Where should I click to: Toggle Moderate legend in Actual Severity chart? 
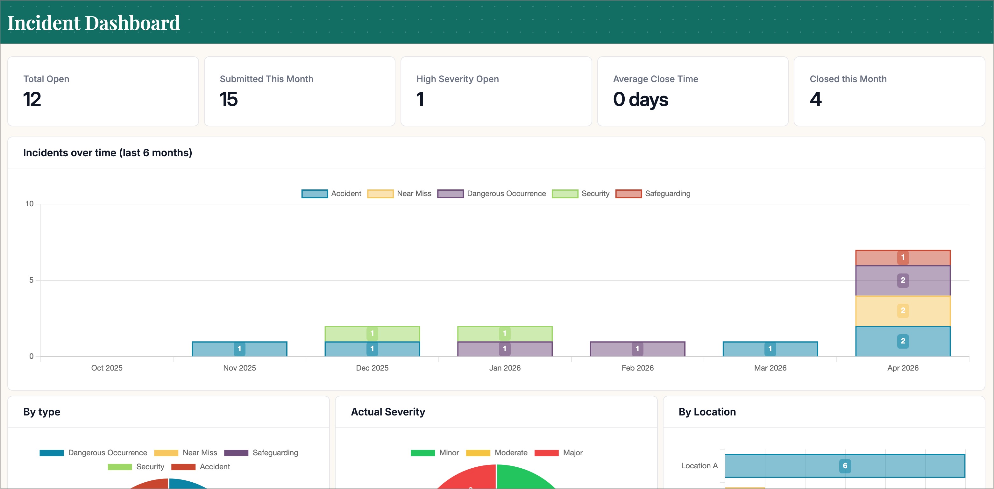496,453
